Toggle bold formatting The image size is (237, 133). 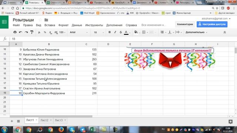(110, 32)
